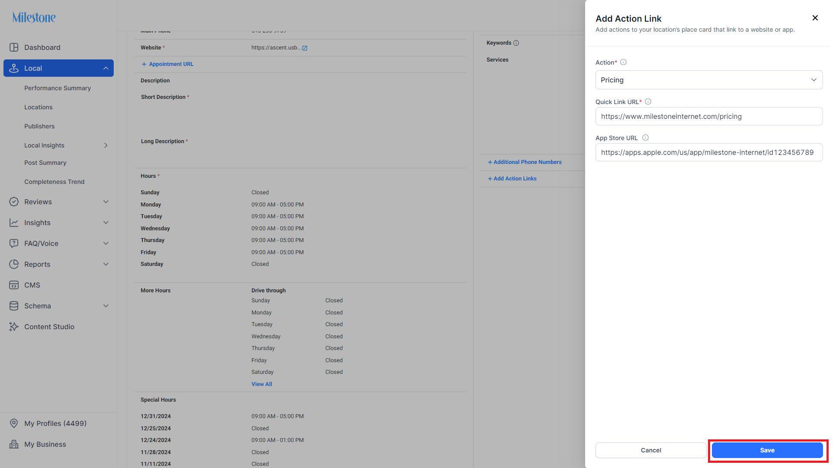Expand the Schema menu chevron
The height and width of the screenshot is (468, 833).
[106, 306]
